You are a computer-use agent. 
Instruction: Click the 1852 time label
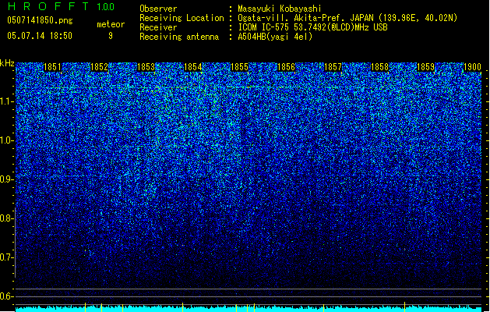coord(99,67)
